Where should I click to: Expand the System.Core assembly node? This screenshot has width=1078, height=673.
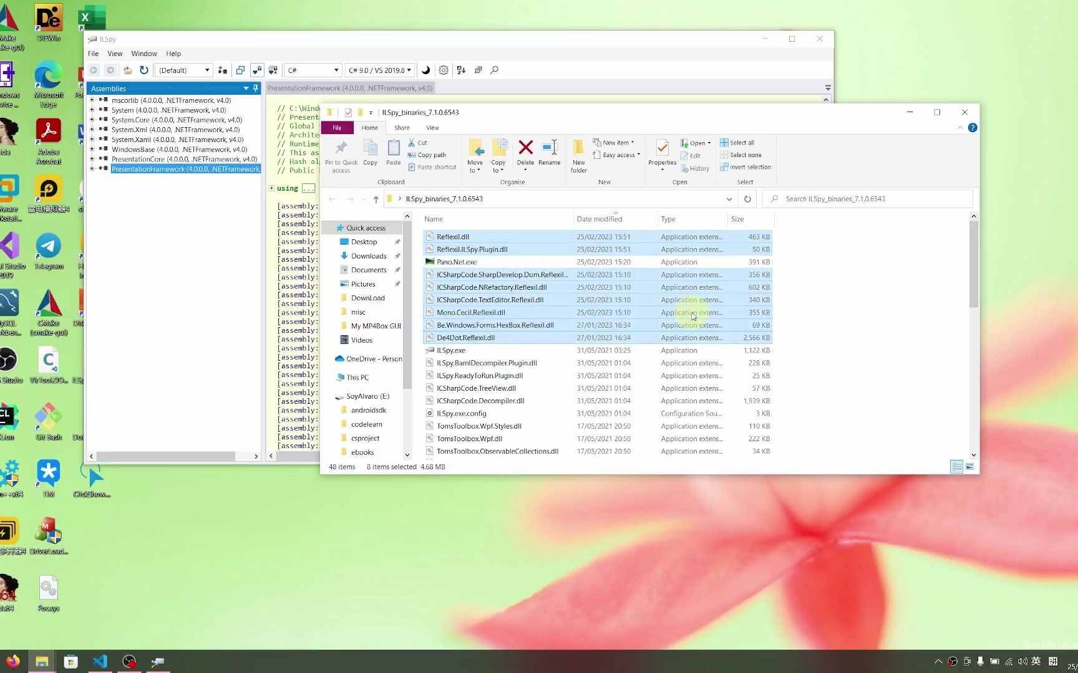click(92, 120)
